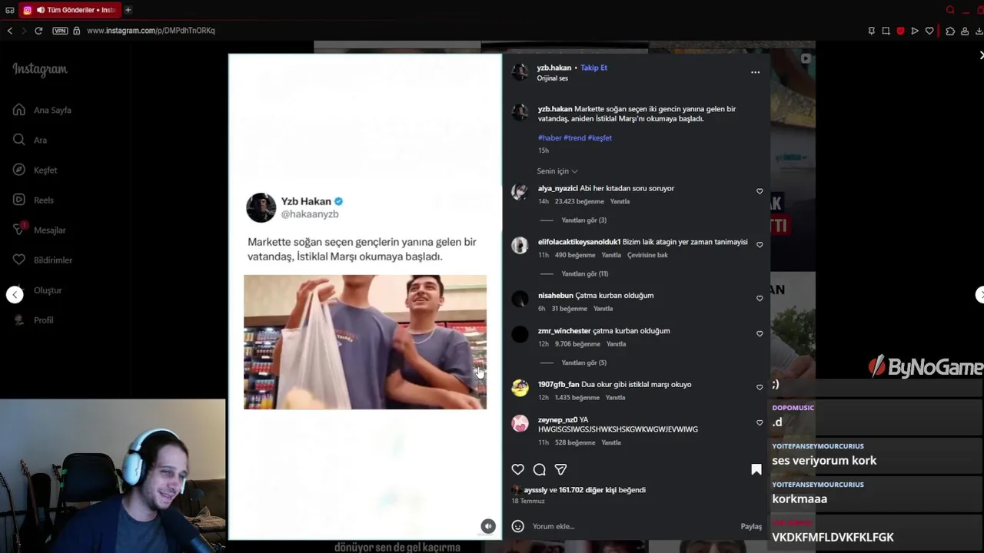The width and height of the screenshot is (984, 553).
Task: Open comment bubble icon under the post
Action: 540,469
